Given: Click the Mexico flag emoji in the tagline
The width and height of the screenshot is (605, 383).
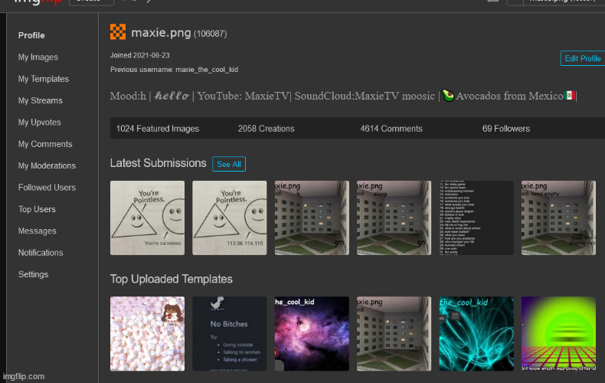Looking at the screenshot, I should click(x=569, y=96).
